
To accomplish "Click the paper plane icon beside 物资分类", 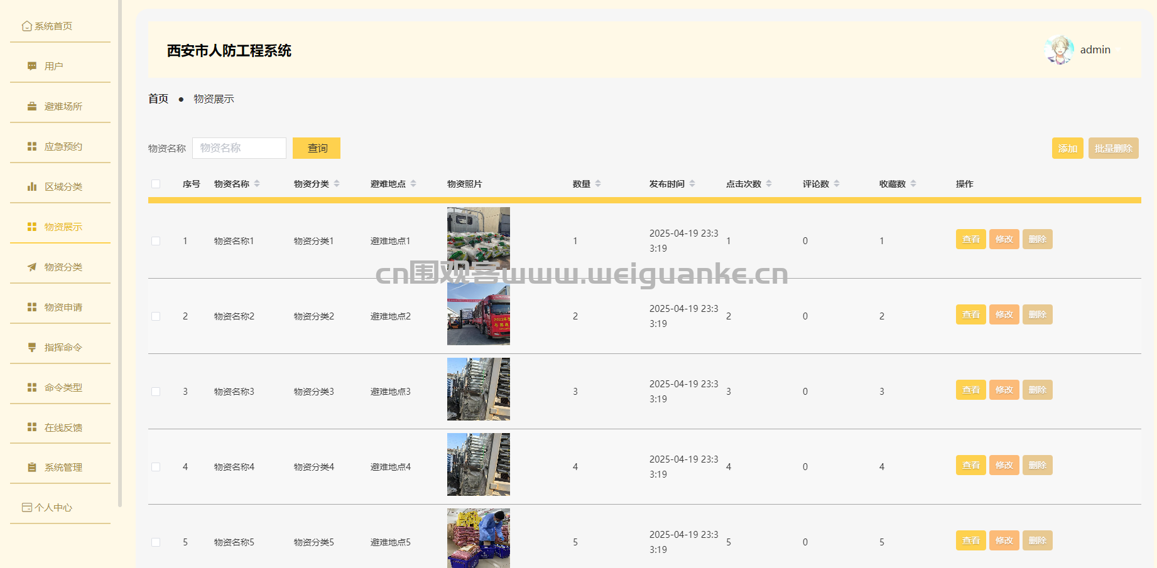I will click(x=32, y=267).
